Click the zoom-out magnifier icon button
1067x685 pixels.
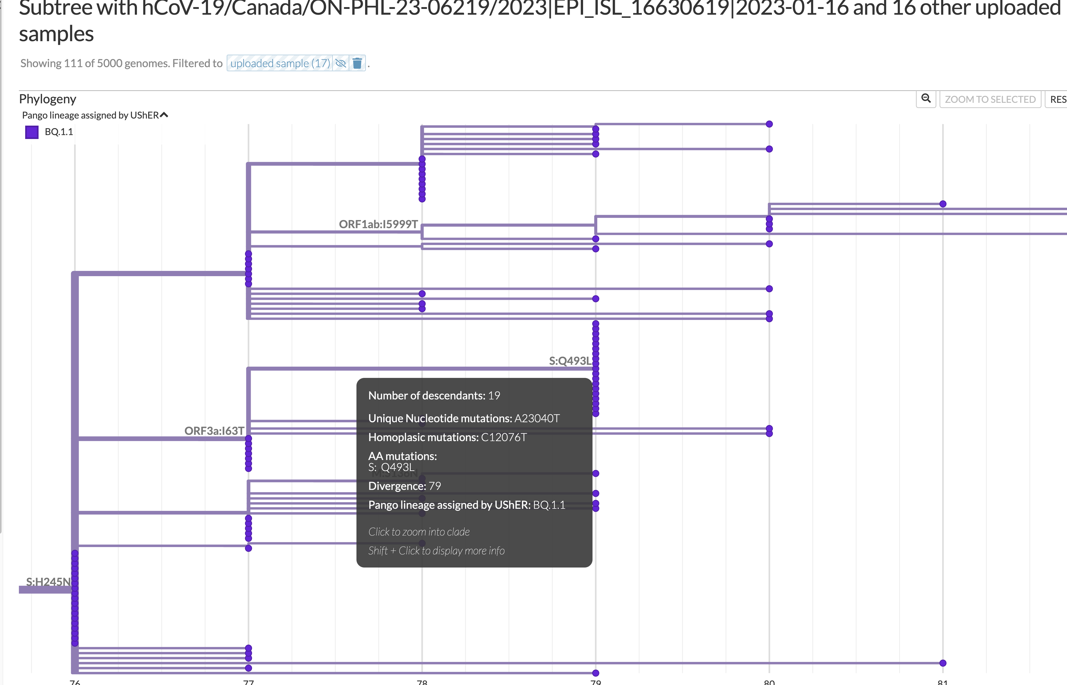point(926,99)
